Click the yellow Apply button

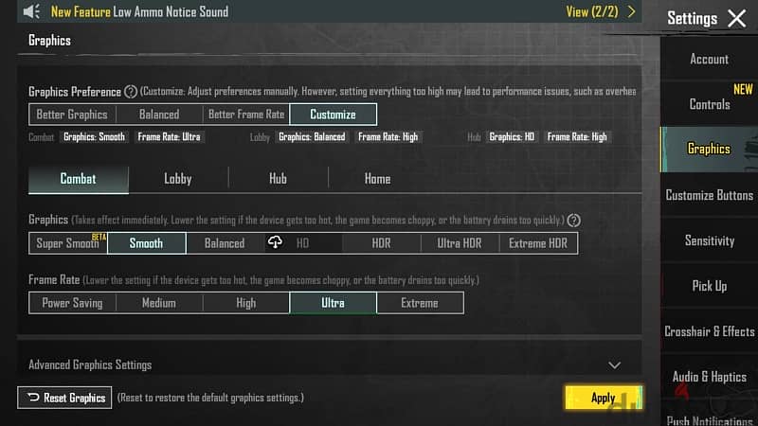point(604,398)
